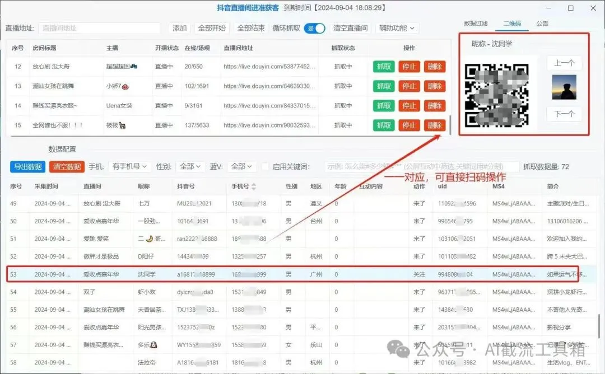This screenshot has width=605, height=374.
Task: Click 下一个 below the avatar
Action: click(564, 114)
